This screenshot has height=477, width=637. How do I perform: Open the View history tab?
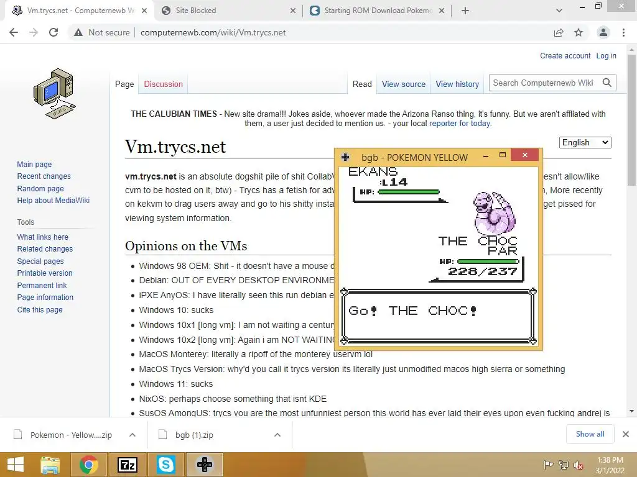[457, 84]
